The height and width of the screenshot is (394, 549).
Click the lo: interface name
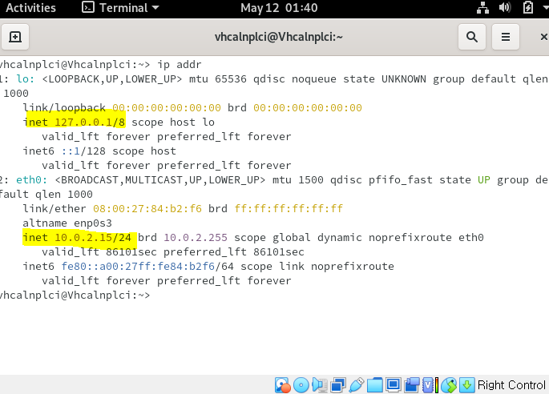click(x=25, y=79)
